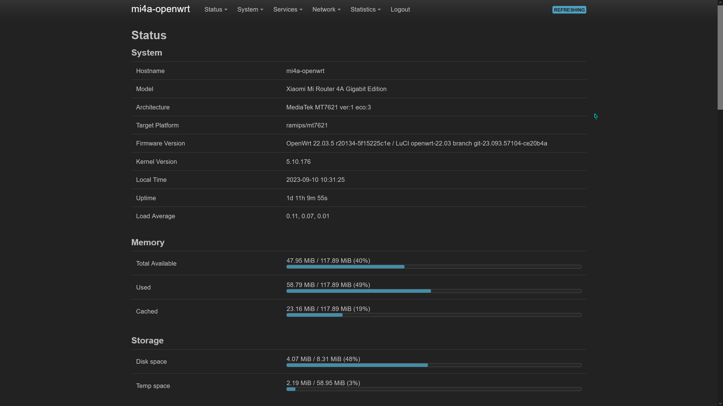Click the Firmware Version value text

[x=417, y=144]
